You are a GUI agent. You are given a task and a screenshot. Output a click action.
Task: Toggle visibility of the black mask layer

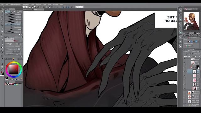coord(184,67)
